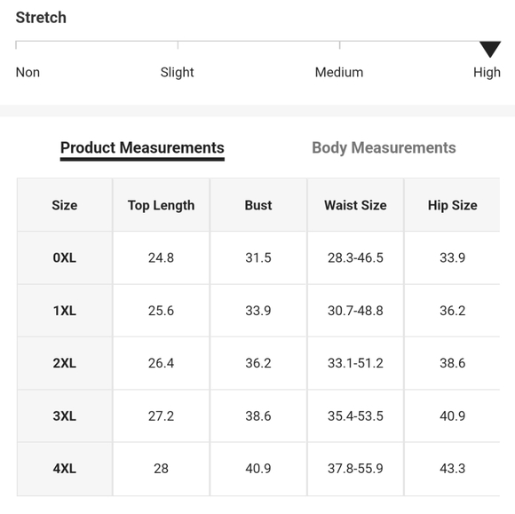Select the 2XL size row label
Screen dimensions: 515x514
click(x=65, y=363)
